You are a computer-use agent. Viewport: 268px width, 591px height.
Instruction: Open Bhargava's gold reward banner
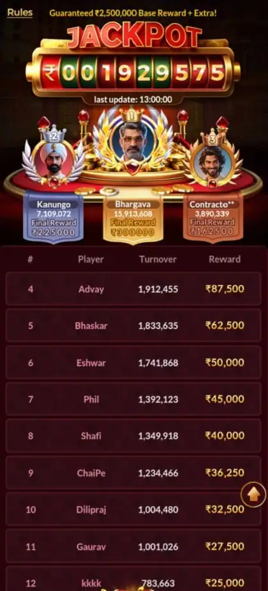pyautogui.click(x=133, y=219)
